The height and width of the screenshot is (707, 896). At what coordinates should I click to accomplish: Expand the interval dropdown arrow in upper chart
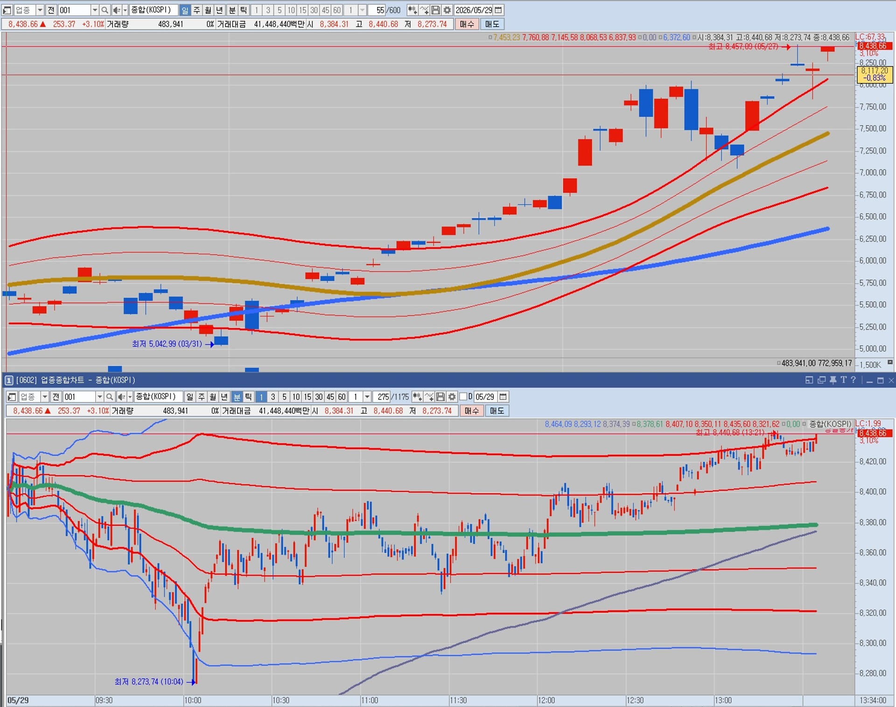[x=362, y=10]
